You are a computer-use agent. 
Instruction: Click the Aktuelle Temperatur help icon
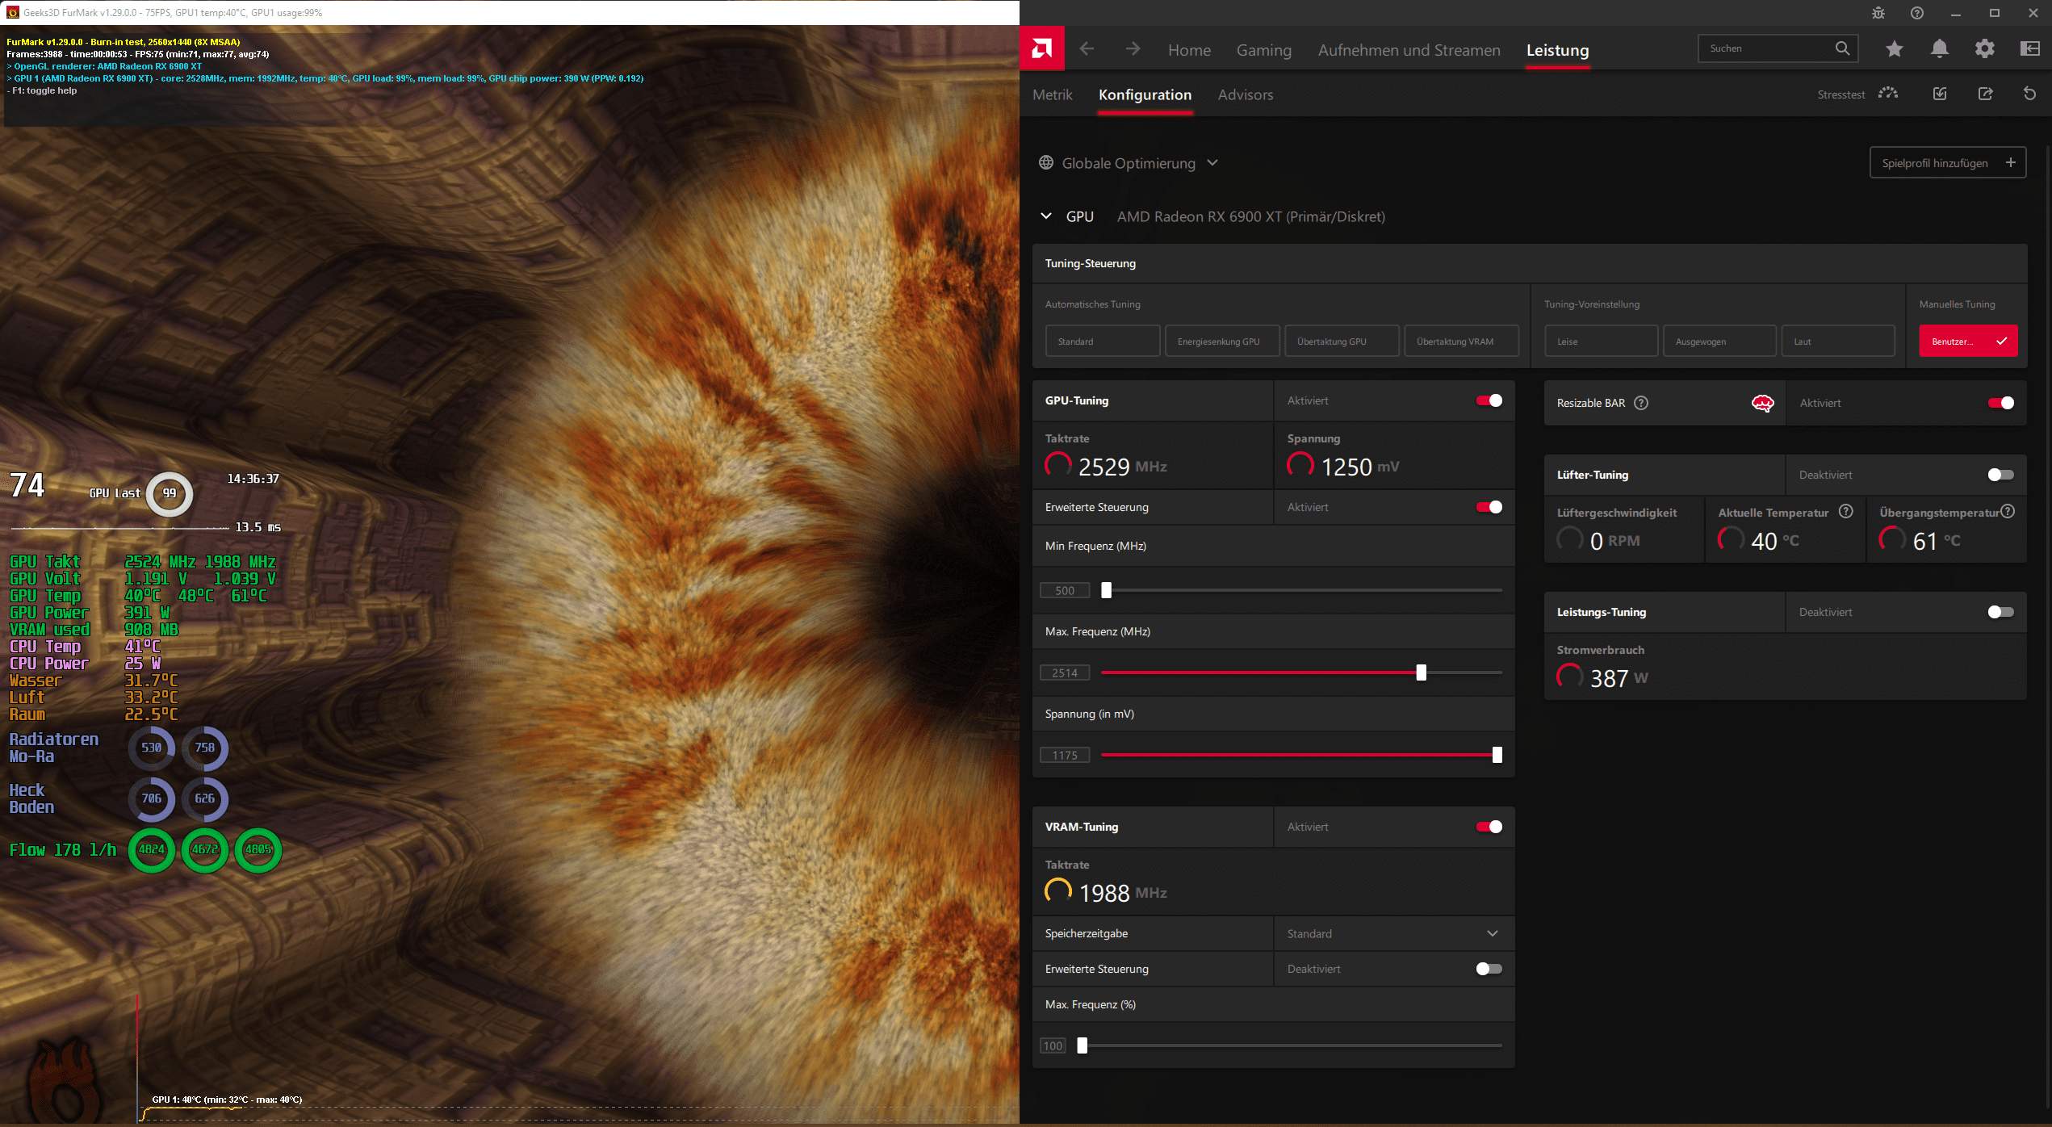tap(1845, 511)
